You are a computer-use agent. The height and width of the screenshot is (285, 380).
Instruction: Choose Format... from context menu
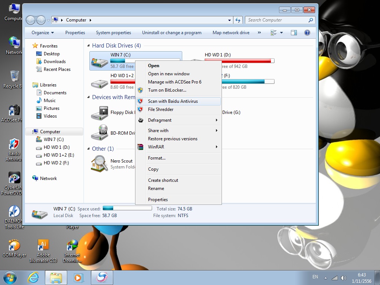point(178,158)
